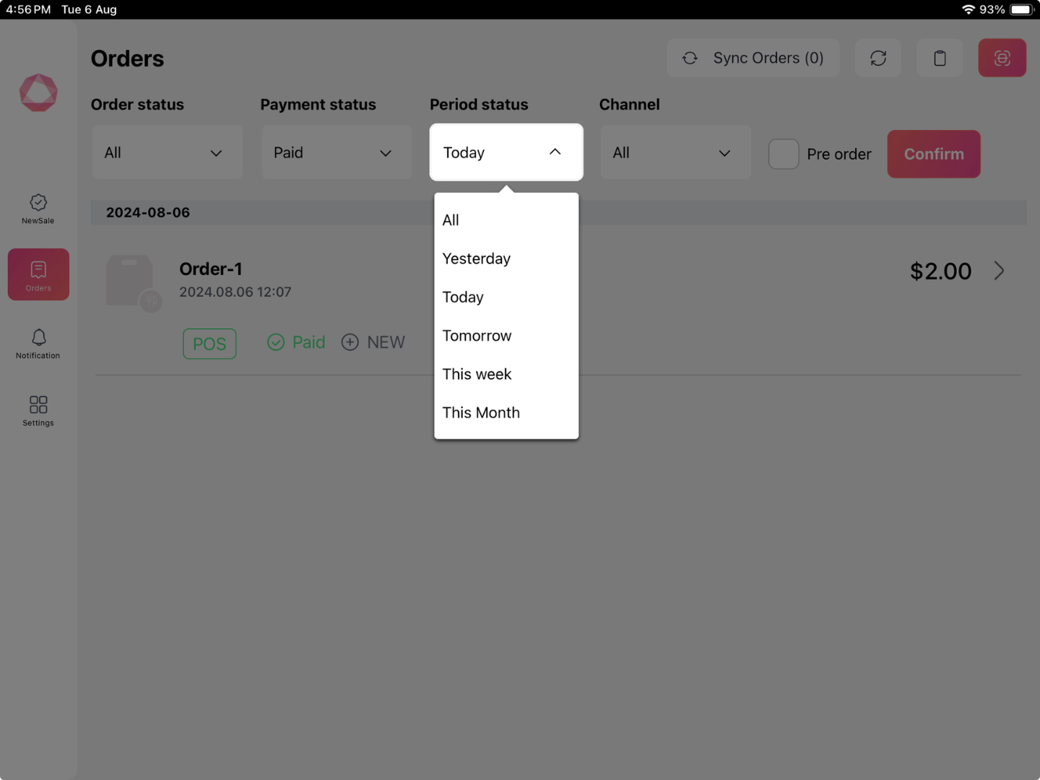The width and height of the screenshot is (1040, 780).
Task: Click the clipboard icon button
Action: click(x=939, y=58)
